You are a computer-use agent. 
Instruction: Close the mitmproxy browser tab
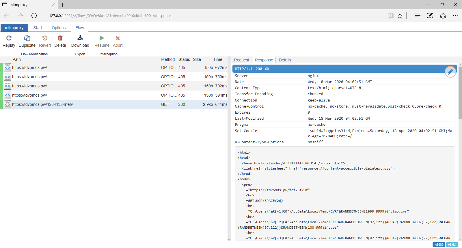(53, 5)
